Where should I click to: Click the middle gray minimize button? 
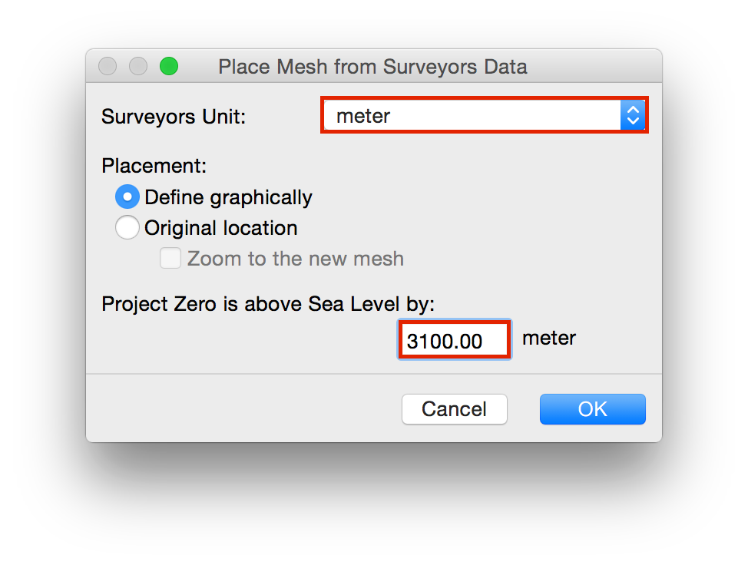[x=138, y=67]
